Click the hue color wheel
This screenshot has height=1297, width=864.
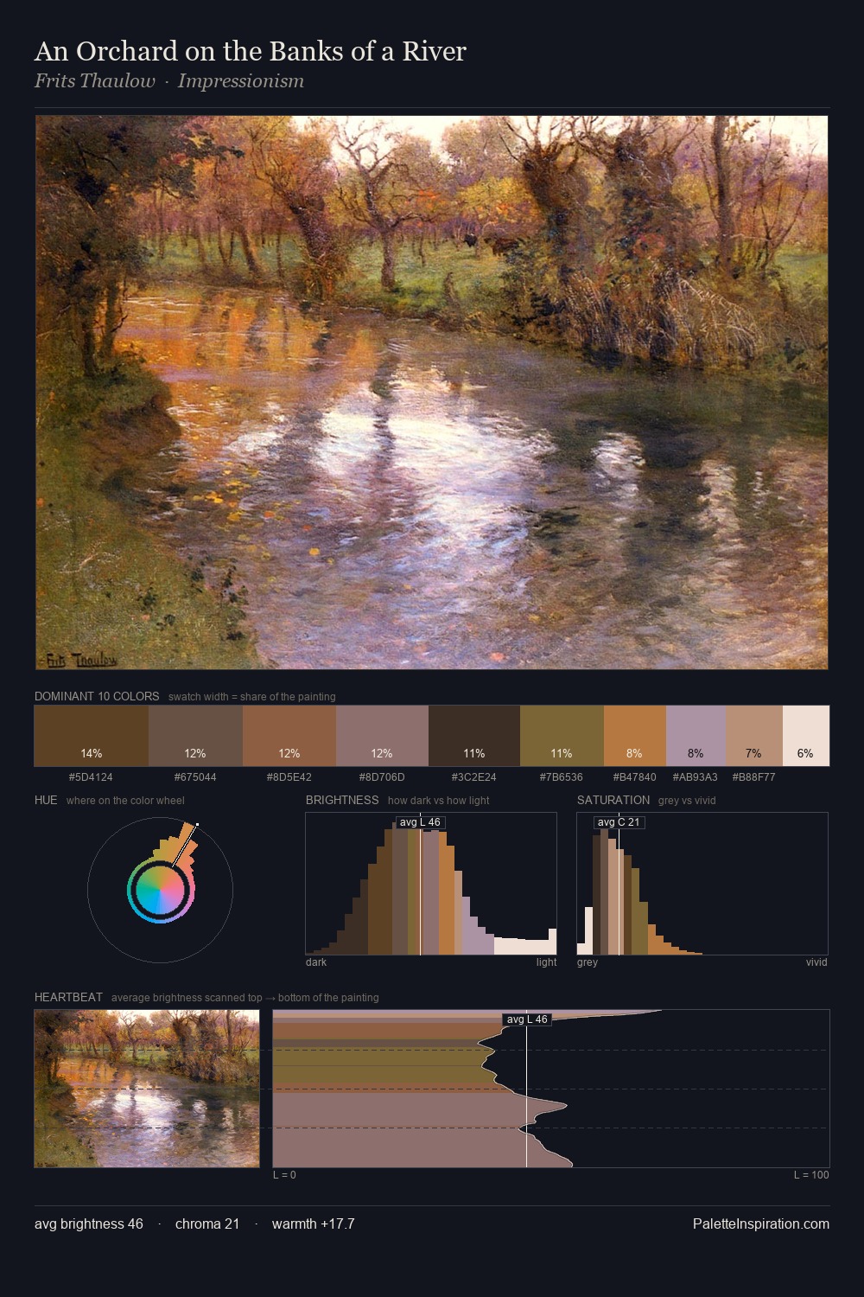point(160,890)
